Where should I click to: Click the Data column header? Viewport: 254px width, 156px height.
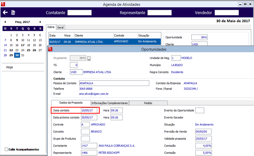click(52, 36)
